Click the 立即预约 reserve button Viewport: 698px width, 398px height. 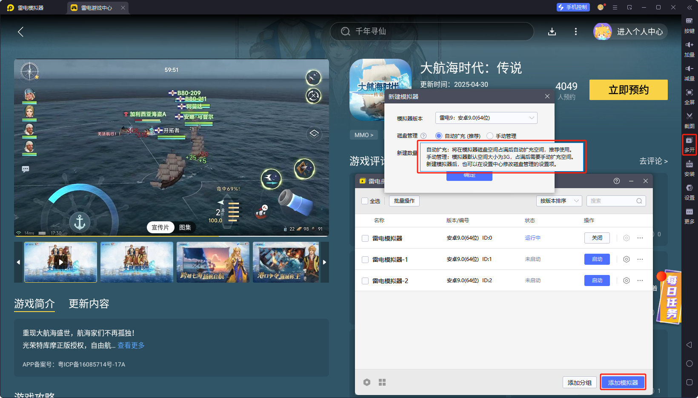click(x=628, y=90)
